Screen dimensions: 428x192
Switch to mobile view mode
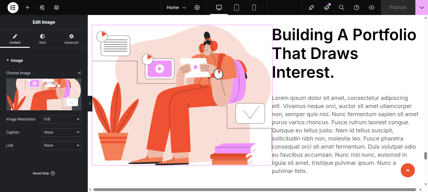click(x=254, y=7)
